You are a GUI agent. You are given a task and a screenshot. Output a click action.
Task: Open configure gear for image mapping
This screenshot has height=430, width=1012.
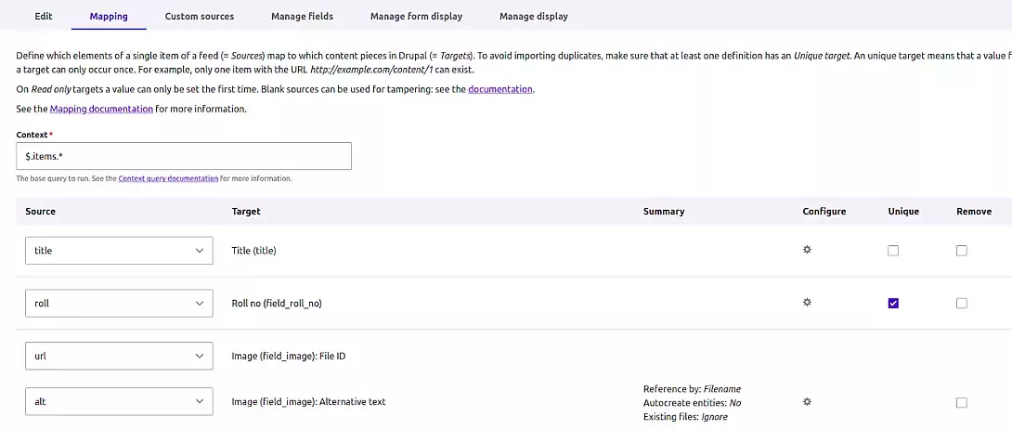(x=807, y=401)
